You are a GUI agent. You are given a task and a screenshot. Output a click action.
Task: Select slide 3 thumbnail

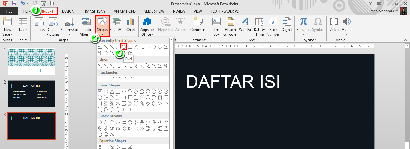coord(32,126)
